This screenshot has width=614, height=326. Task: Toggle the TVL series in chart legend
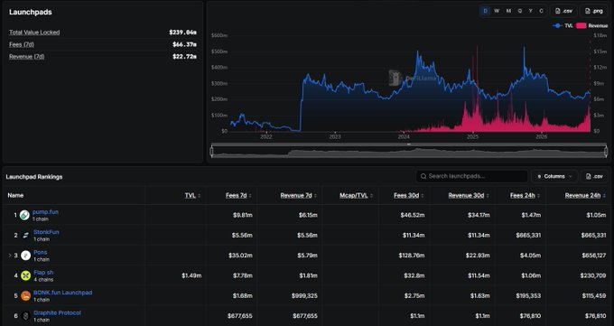(x=563, y=26)
